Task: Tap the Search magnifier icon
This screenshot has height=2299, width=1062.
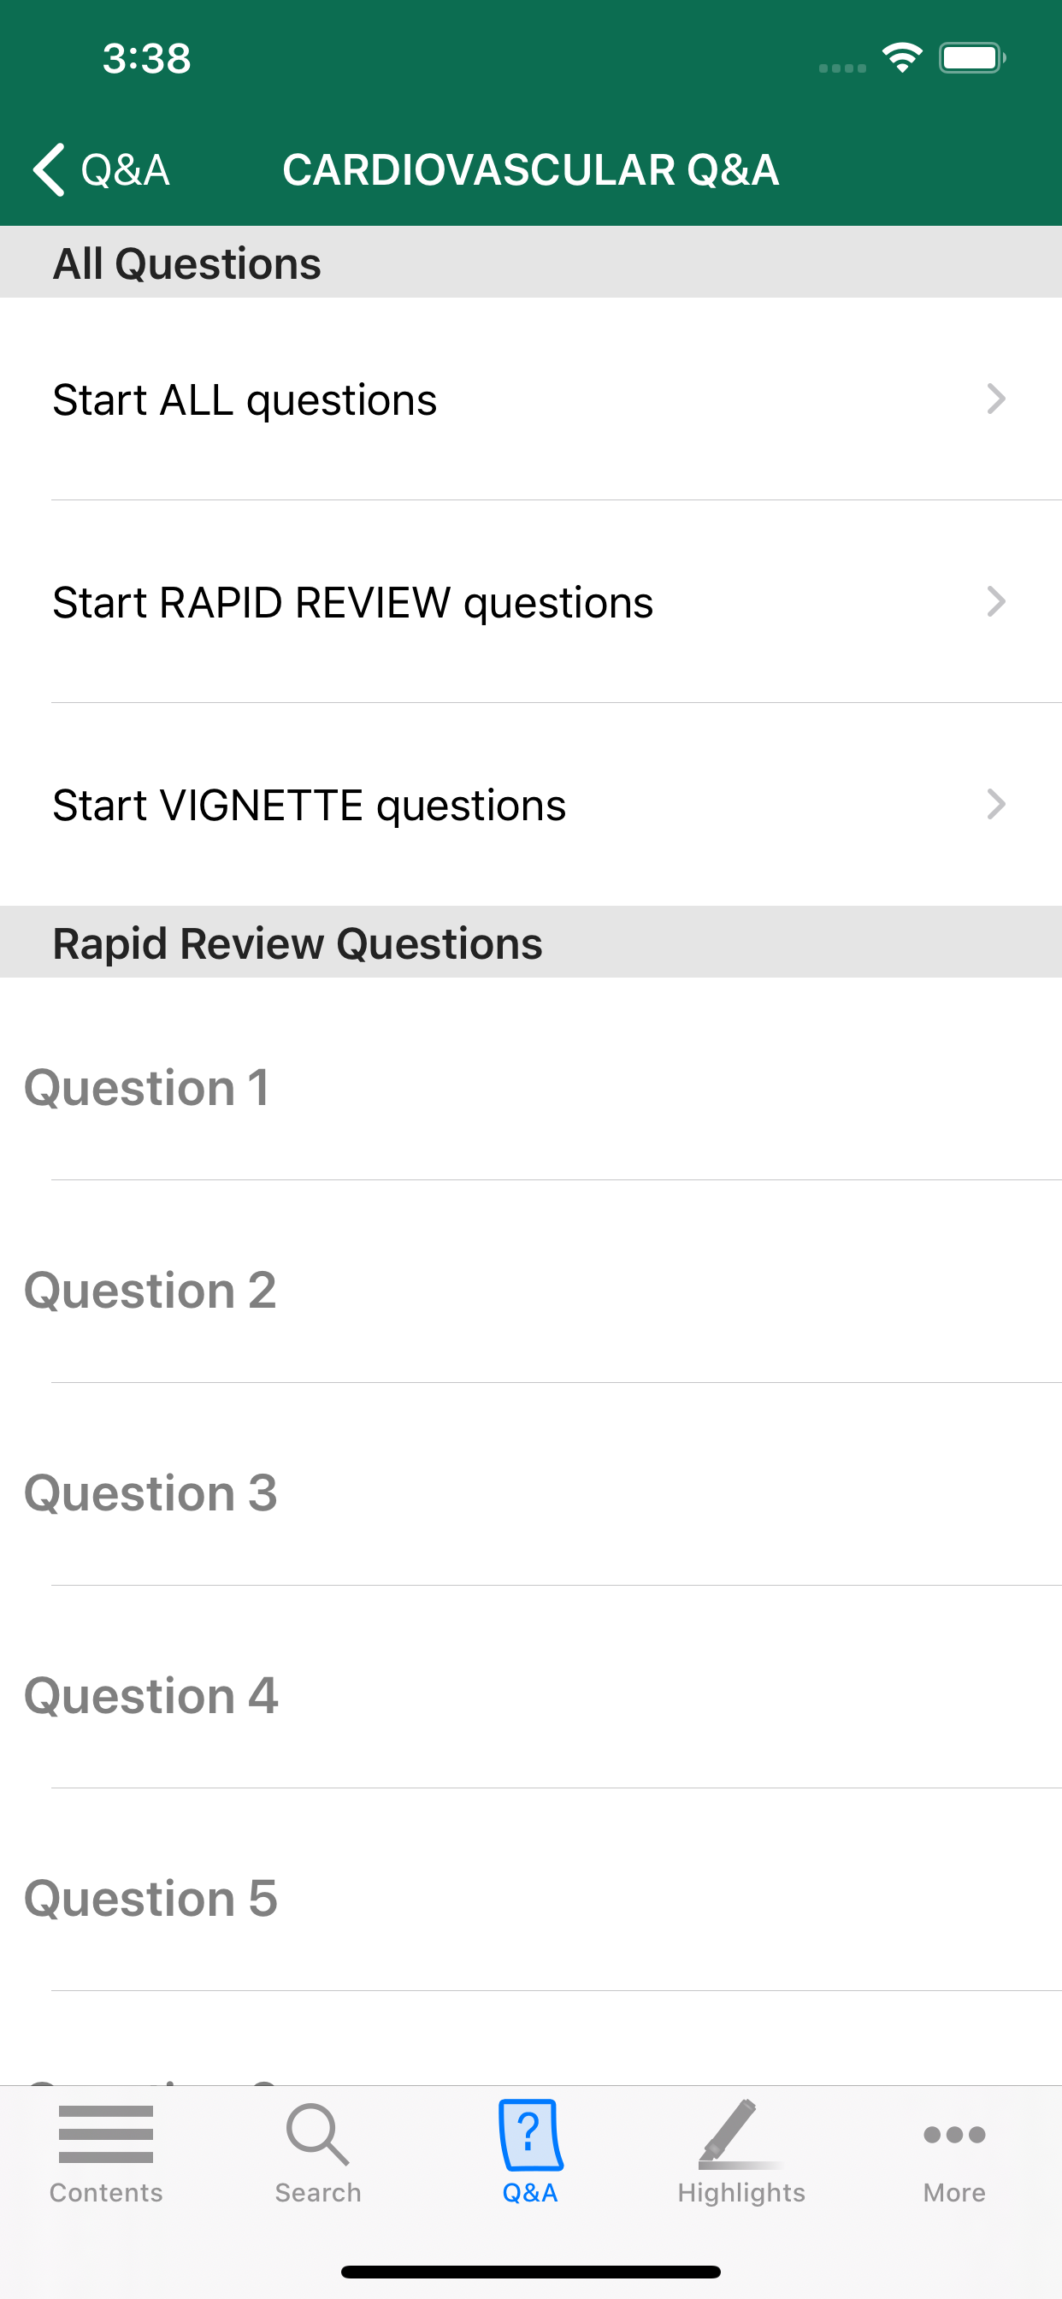Action: coord(318,2134)
